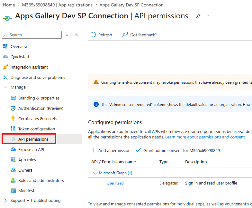Toggle expand/collapse all menu groups arrows
The image size is (252, 208).
point(67,35)
